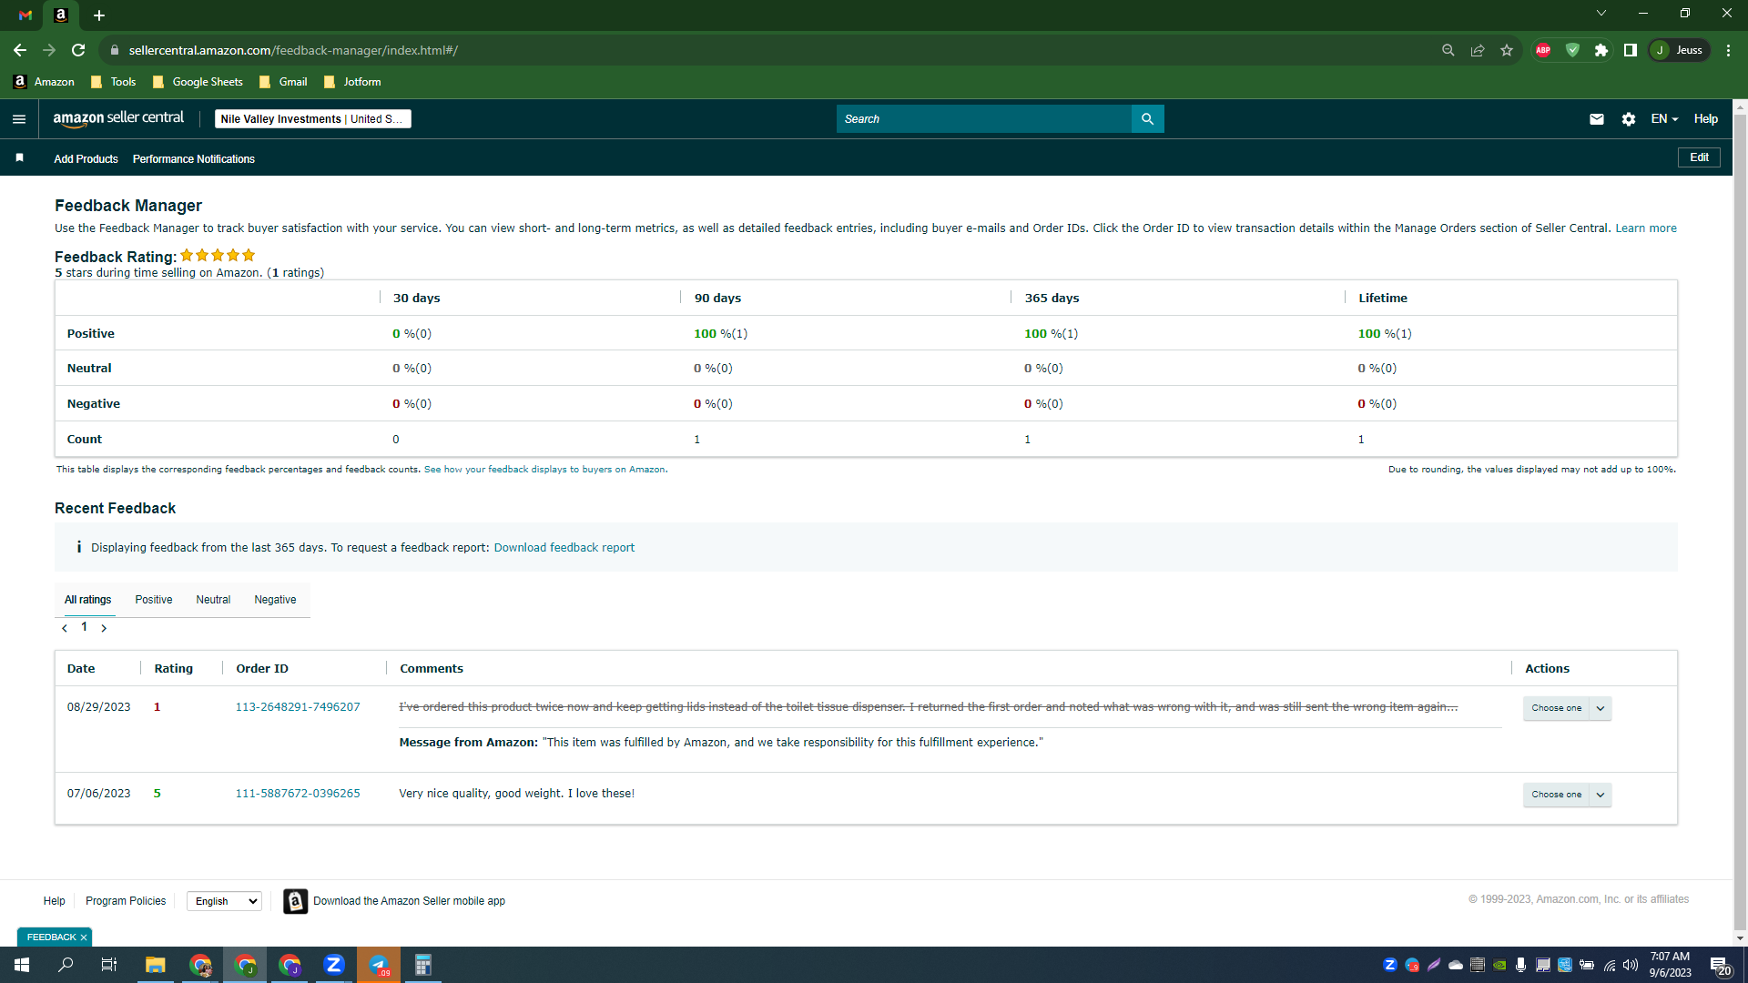Screen dimensions: 1748x983
Task: Click the Learn more link
Action: pyautogui.click(x=1646, y=228)
